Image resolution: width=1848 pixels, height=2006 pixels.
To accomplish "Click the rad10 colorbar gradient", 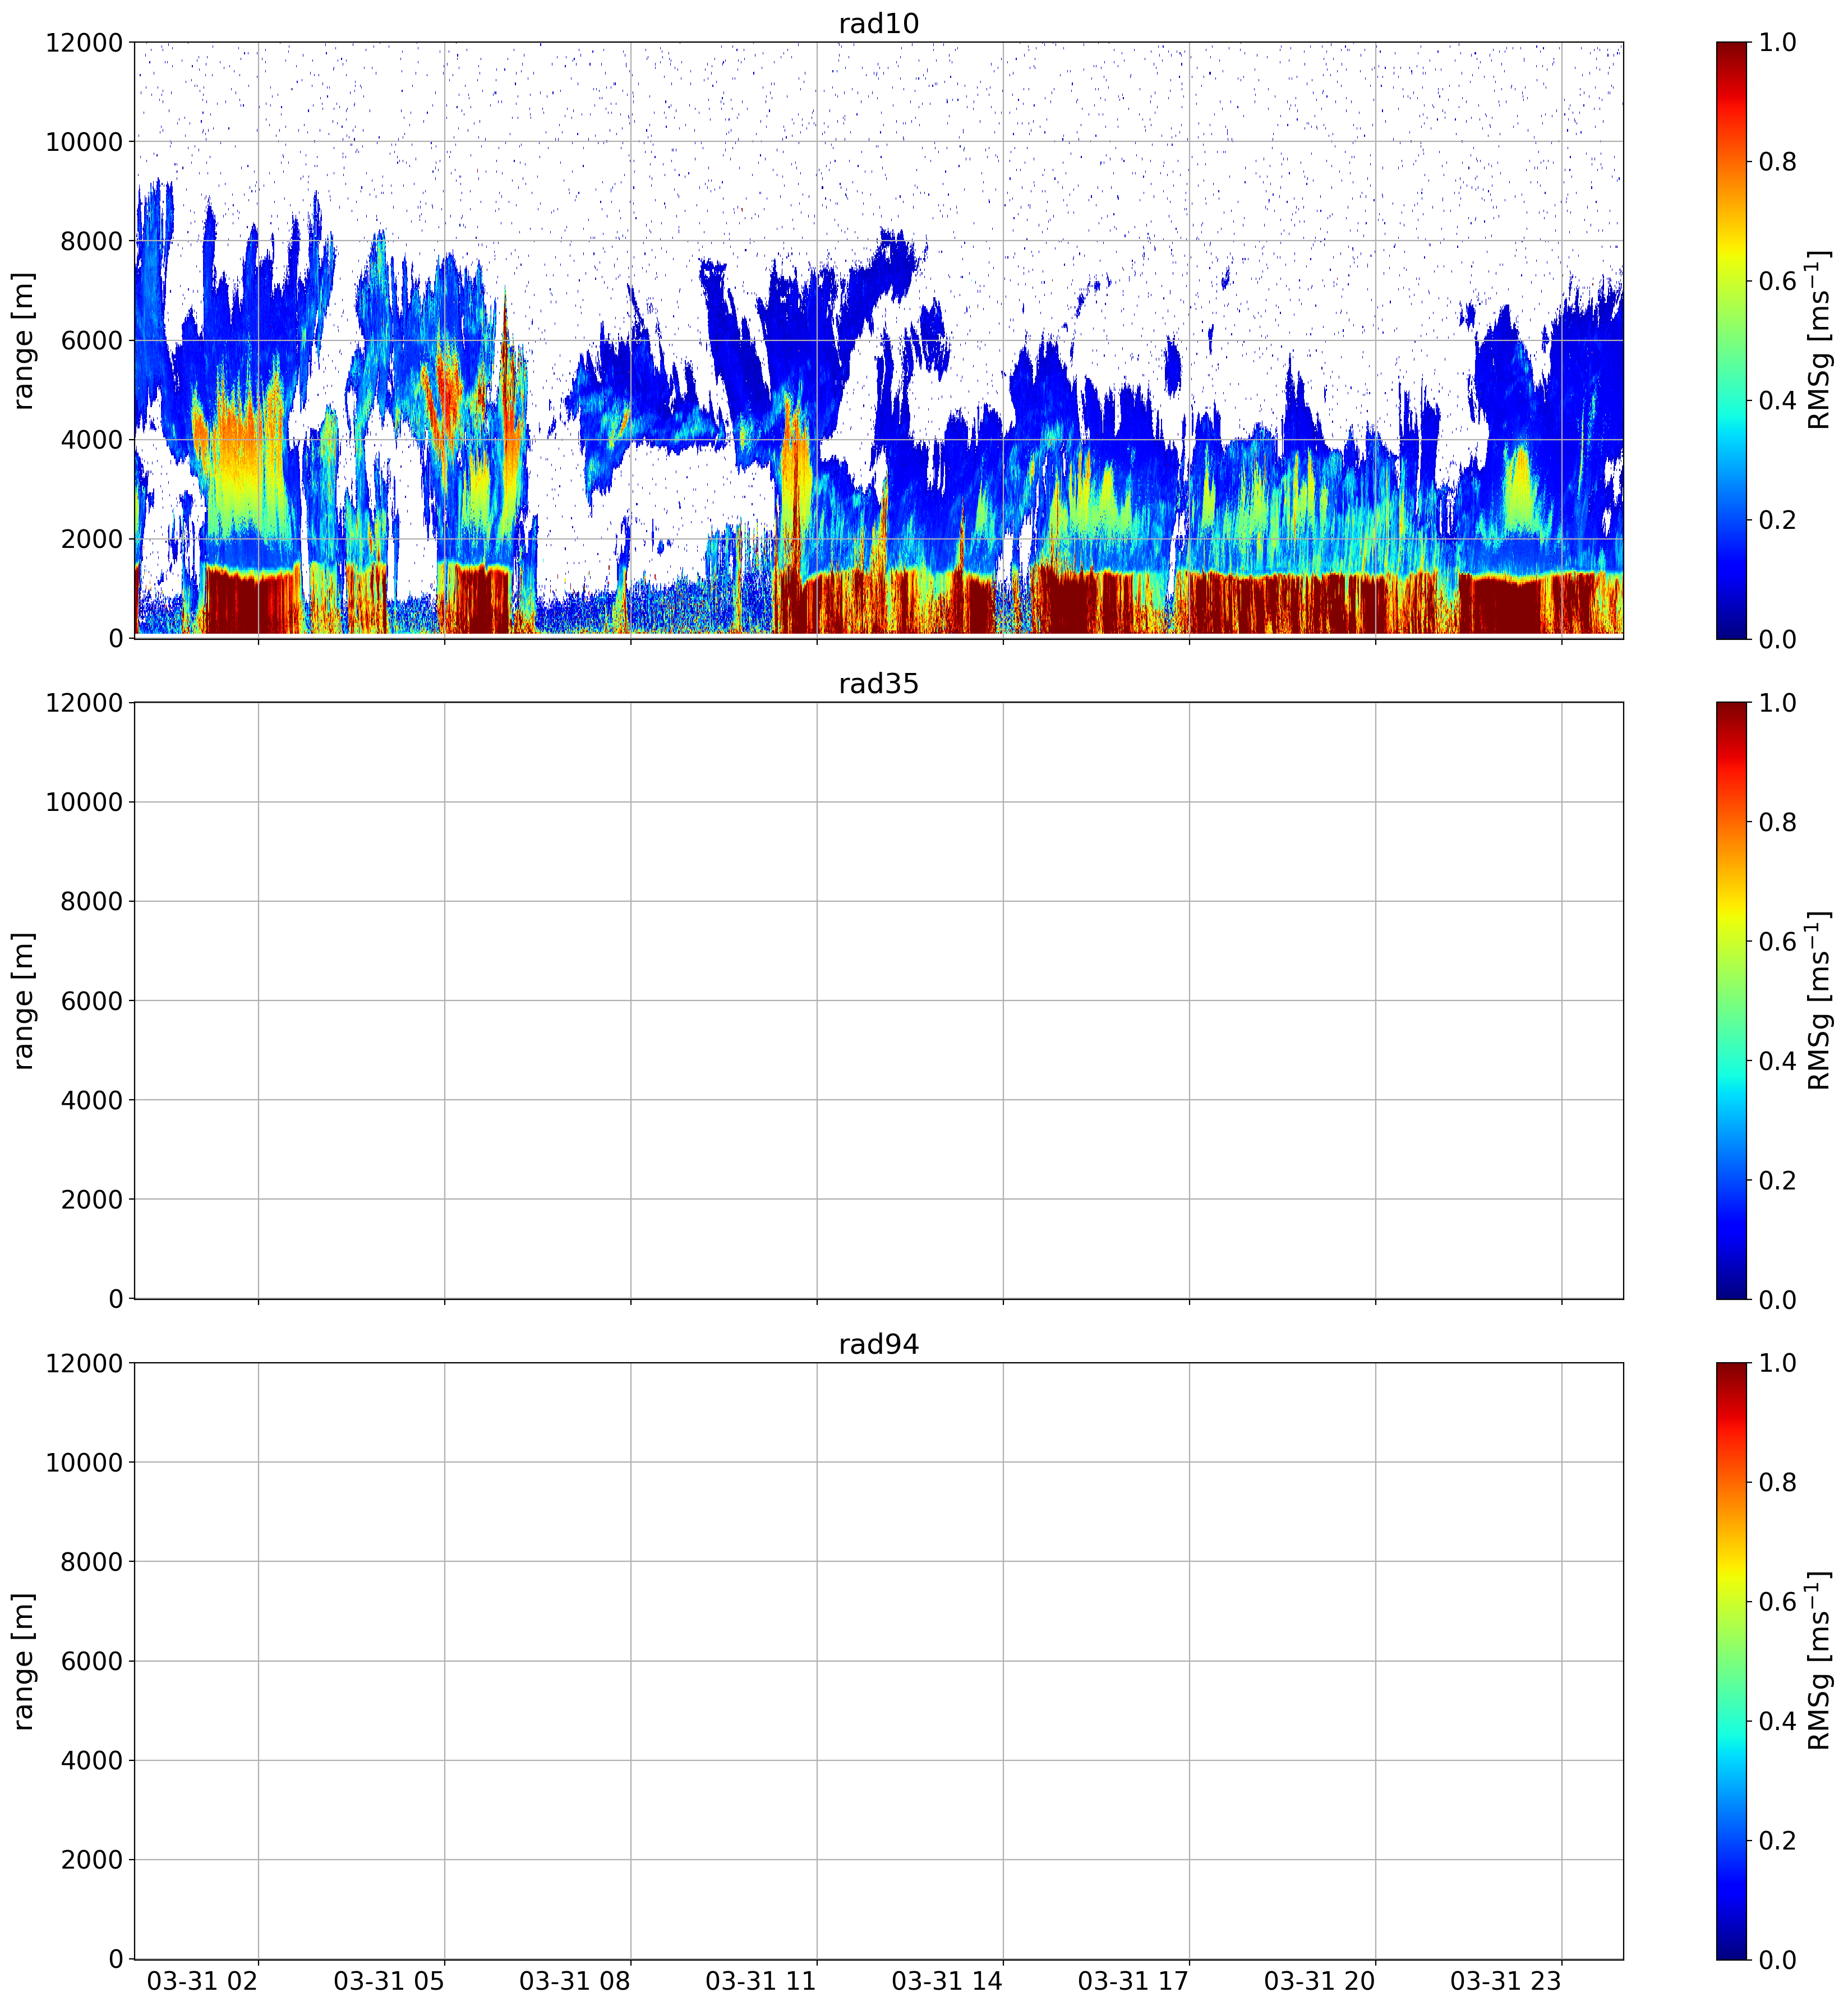I will tap(1731, 340).
